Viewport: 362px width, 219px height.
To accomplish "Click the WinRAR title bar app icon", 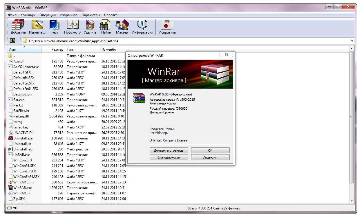I will (x=9, y=8).
